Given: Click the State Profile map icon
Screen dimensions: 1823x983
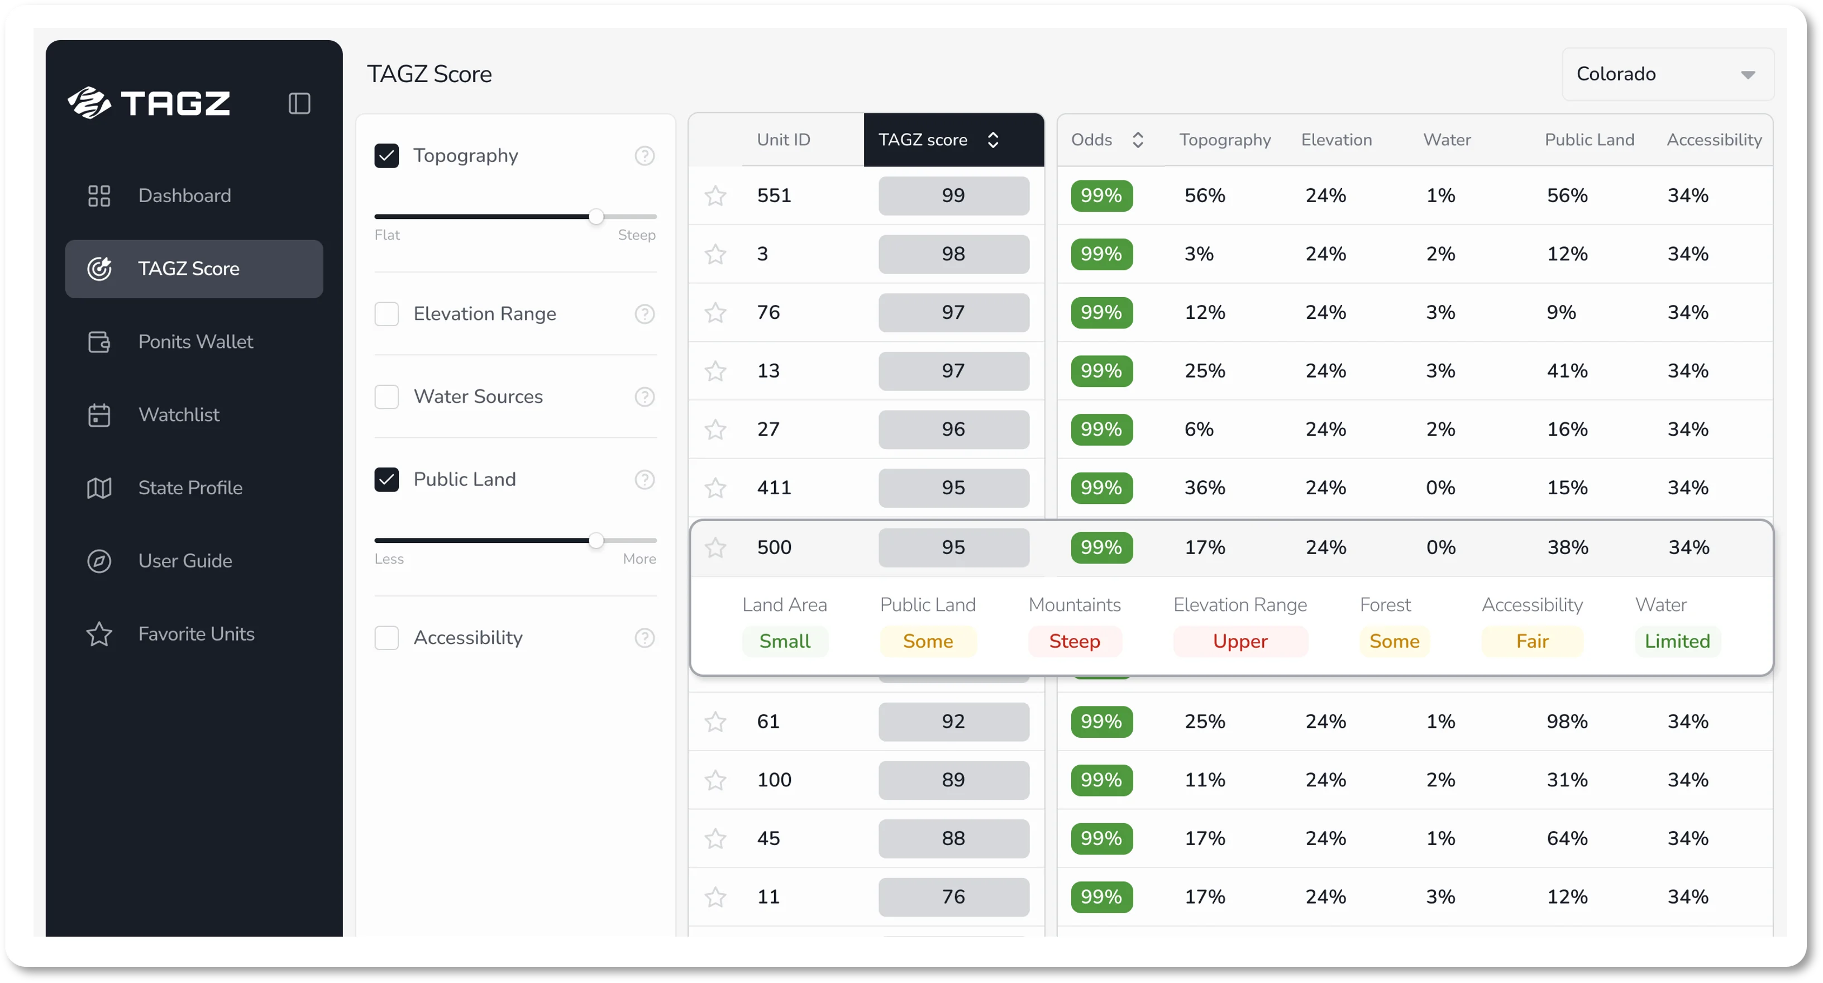Looking at the screenshot, I should click(99, 488).
